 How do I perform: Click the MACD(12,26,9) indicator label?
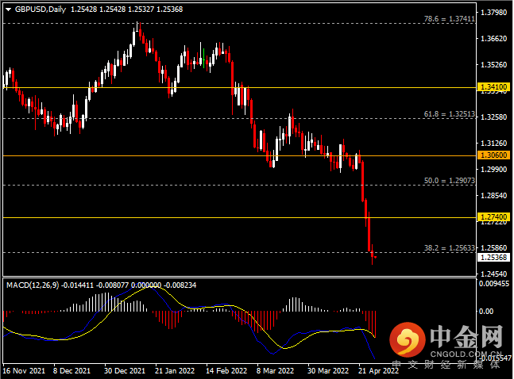[x=33, y=285]
